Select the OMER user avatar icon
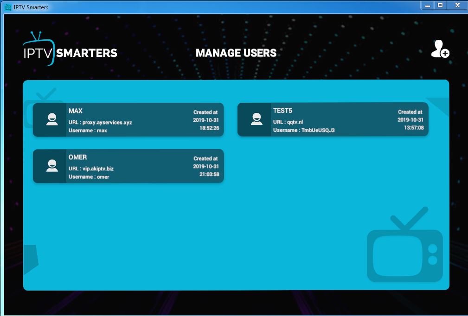 pos(52,166)
